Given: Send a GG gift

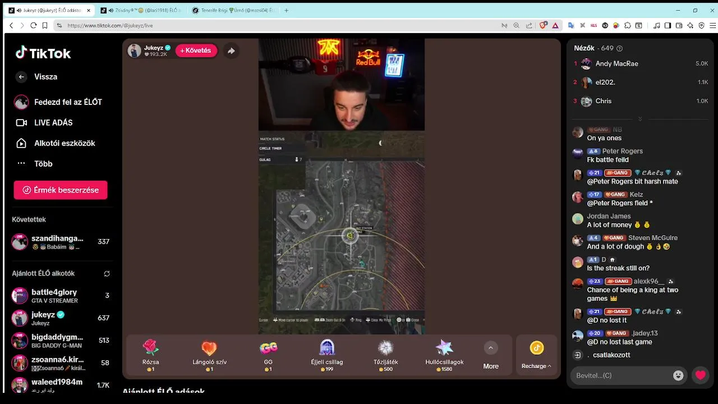Looking at the screenshot, I should pyautogui.click(x=268, y=355).
